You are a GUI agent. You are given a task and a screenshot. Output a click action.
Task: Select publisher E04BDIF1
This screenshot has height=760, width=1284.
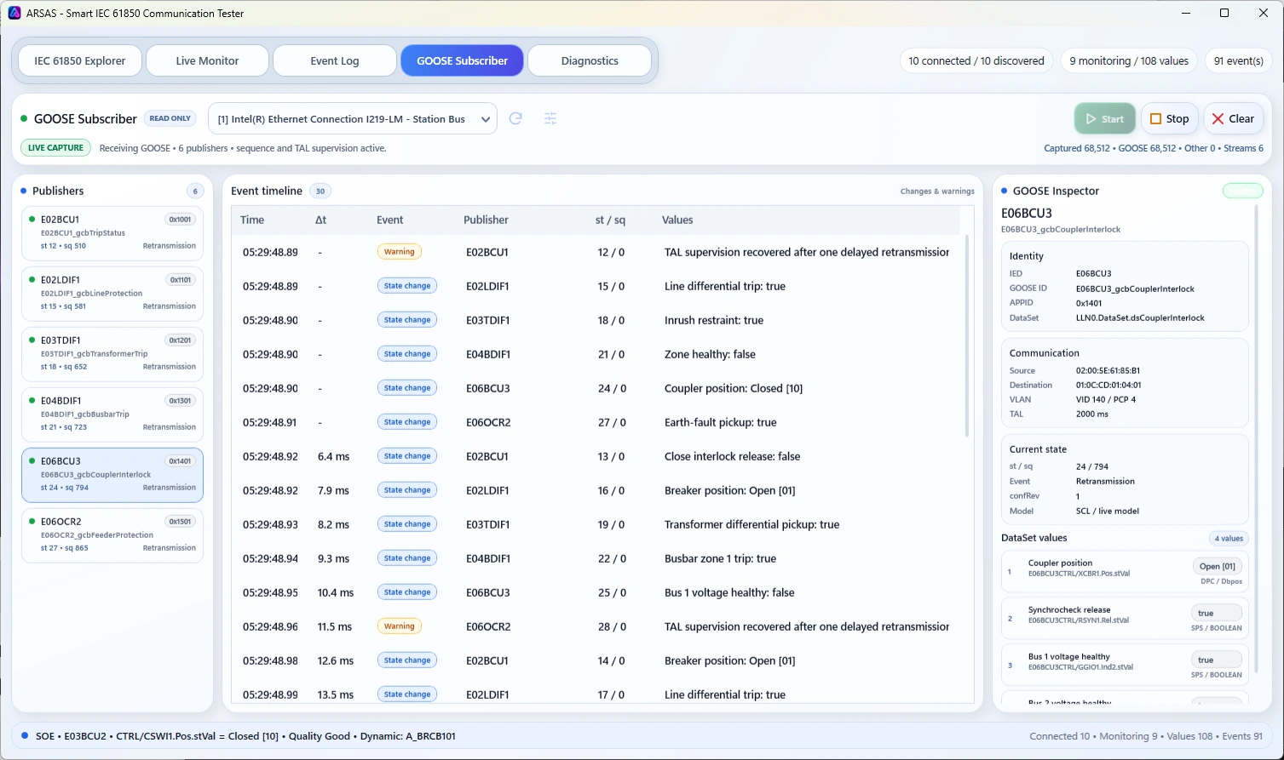112,414
